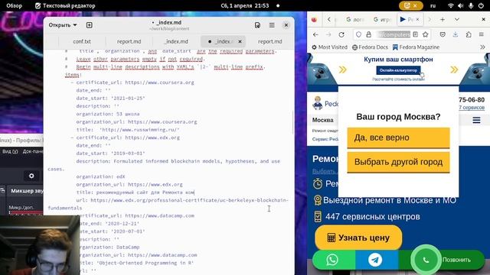Show more bookmarks with double chevron
This screenshot has height=275, width=490.
click(482, 47)
